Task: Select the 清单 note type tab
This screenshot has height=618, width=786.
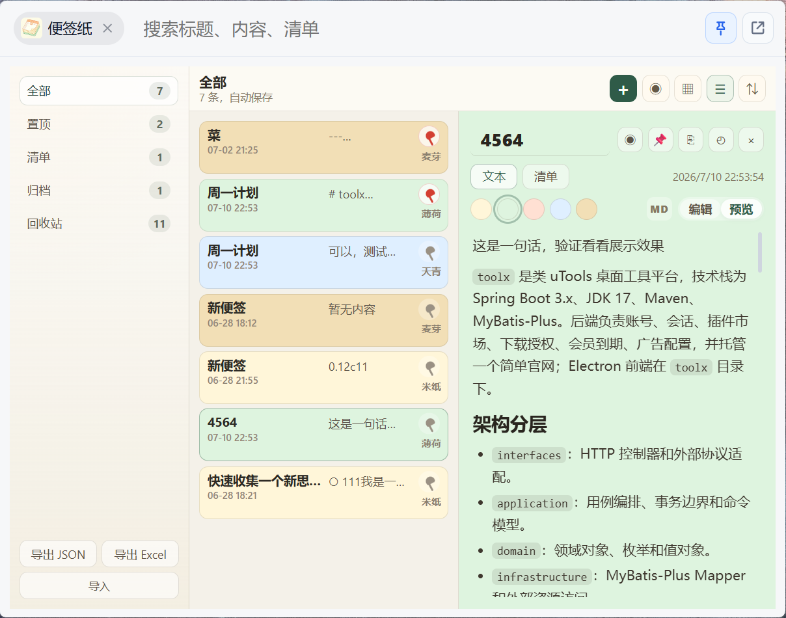Action: point(546,177)
